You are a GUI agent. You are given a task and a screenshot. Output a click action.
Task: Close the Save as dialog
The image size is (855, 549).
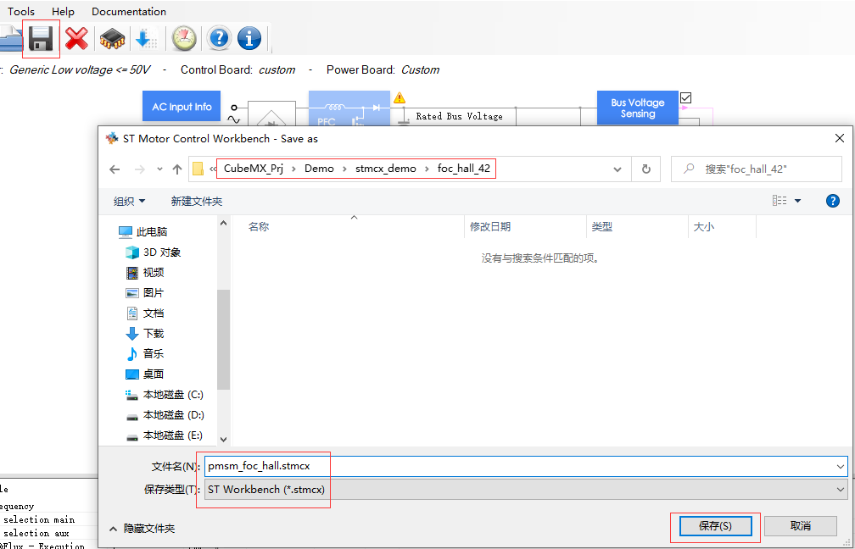click(x=840, y=138)
